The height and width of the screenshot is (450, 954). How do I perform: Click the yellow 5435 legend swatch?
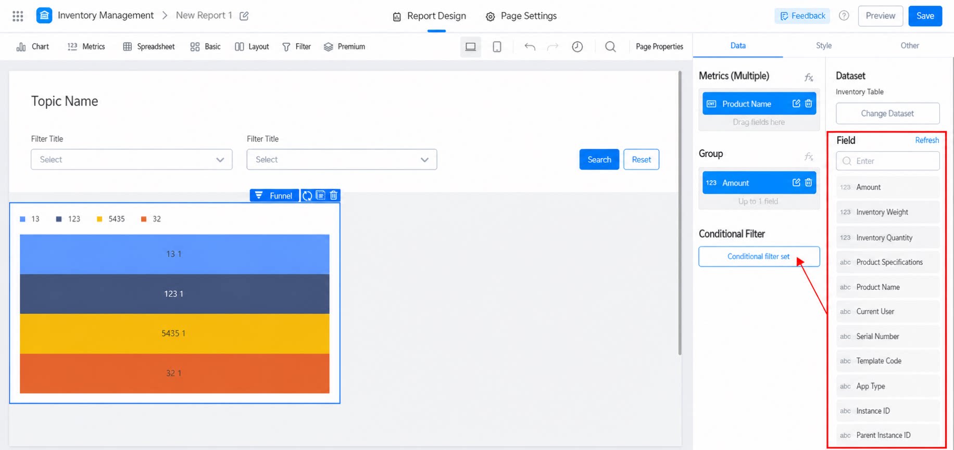coord(99,219)
